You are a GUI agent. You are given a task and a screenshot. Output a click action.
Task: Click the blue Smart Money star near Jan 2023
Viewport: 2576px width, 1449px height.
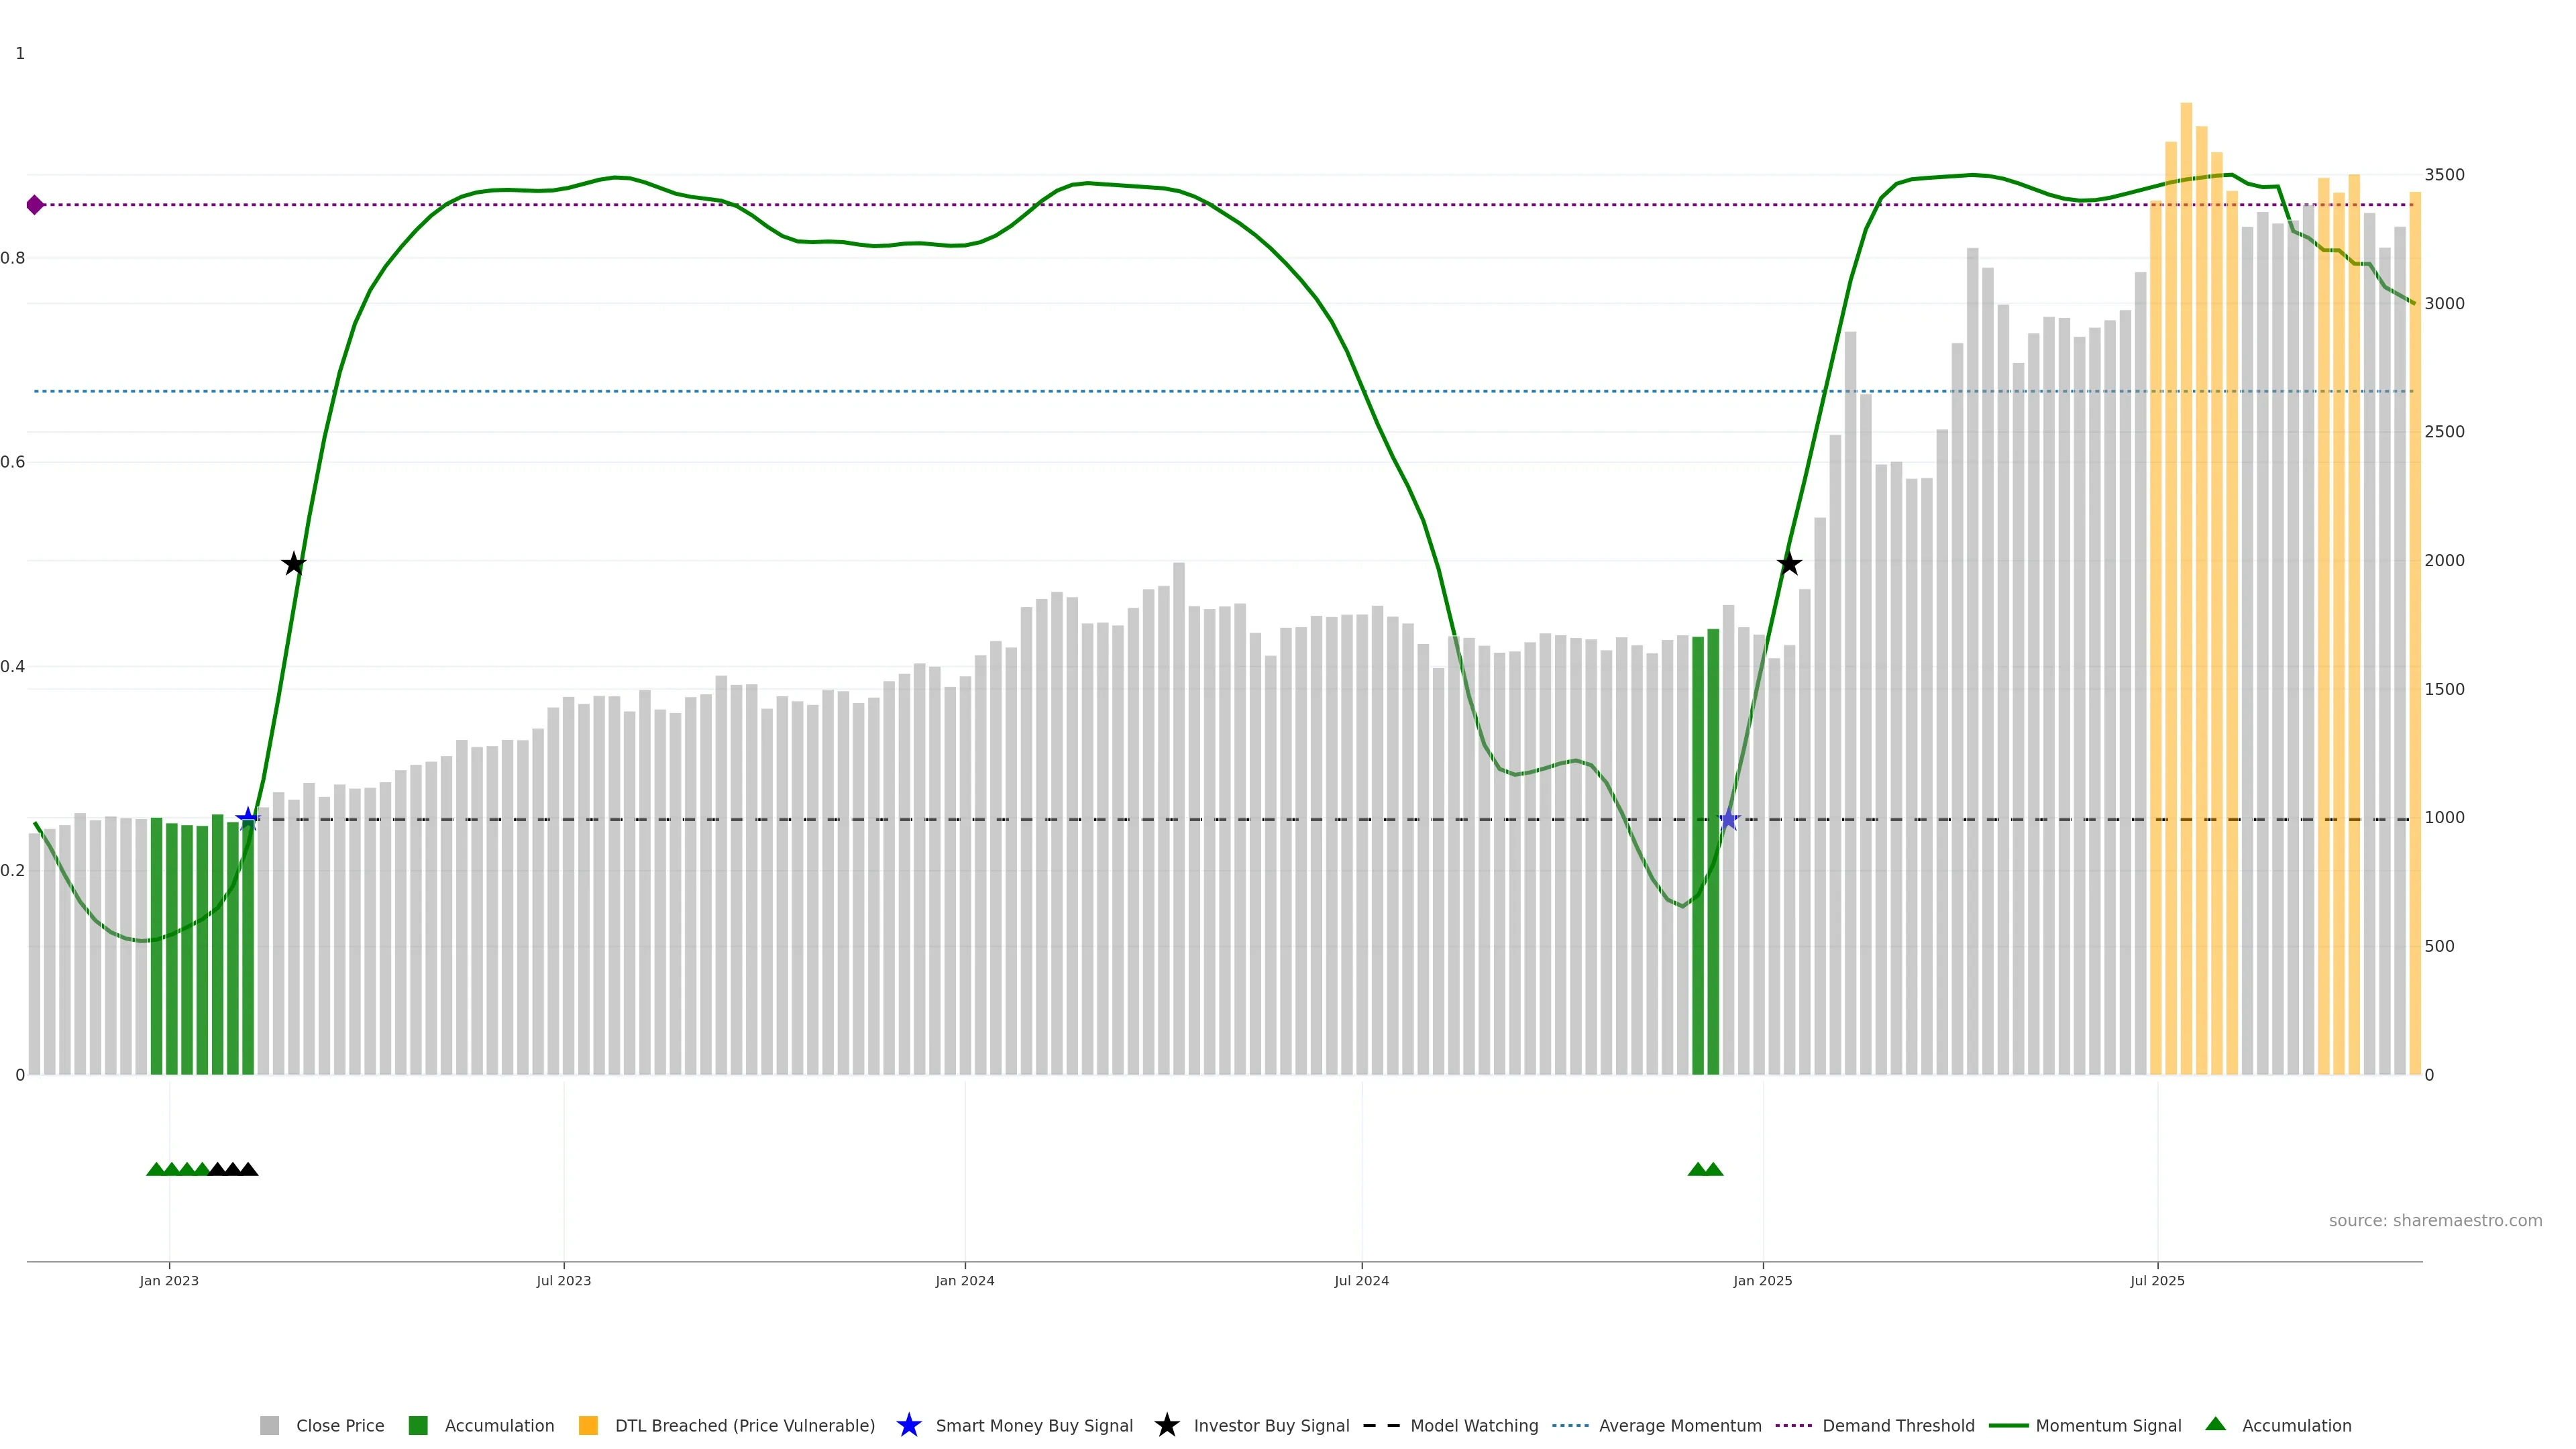point(248,819)
